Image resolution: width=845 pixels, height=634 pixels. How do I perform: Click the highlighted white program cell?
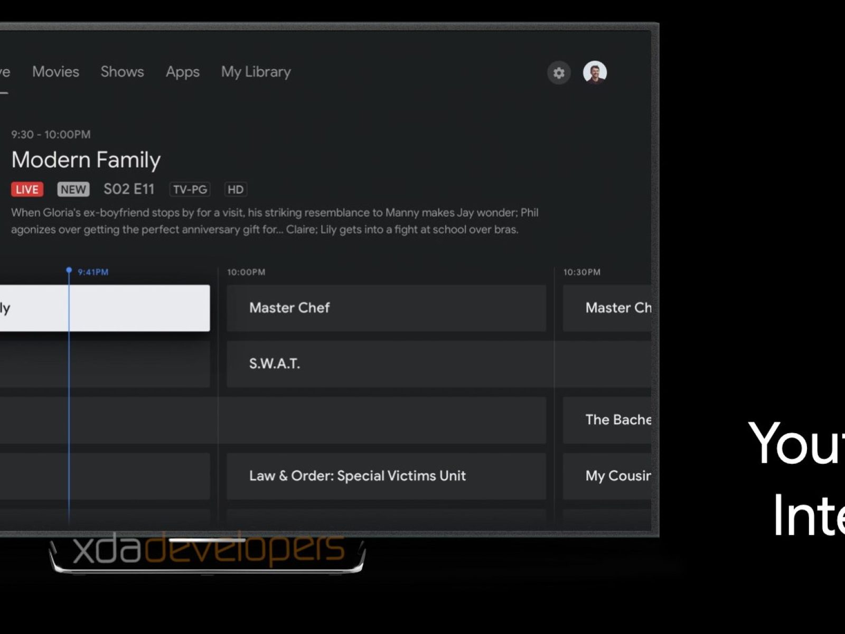point(105,308)
